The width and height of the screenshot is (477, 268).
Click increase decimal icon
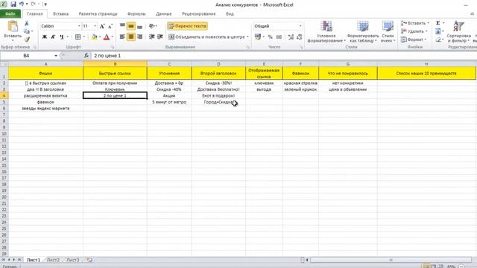291,36
